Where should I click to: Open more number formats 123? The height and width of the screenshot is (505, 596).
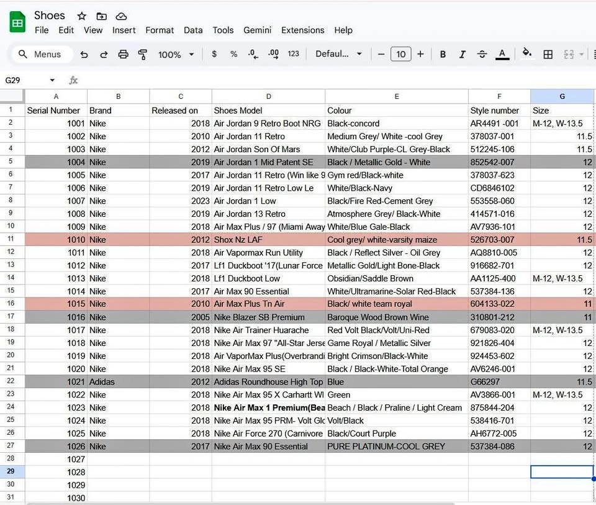[294, 54]
